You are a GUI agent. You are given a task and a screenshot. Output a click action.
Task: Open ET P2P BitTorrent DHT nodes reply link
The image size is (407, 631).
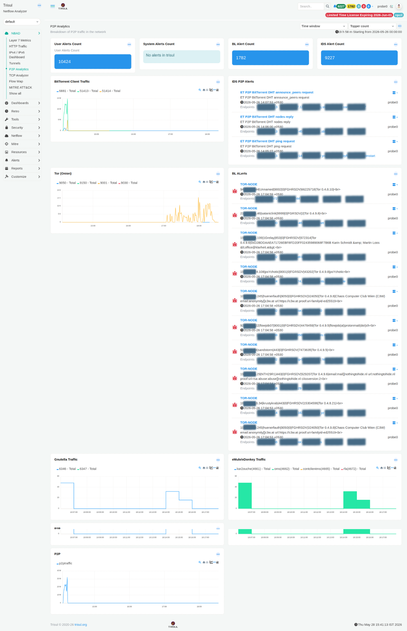tap(267, 117)
